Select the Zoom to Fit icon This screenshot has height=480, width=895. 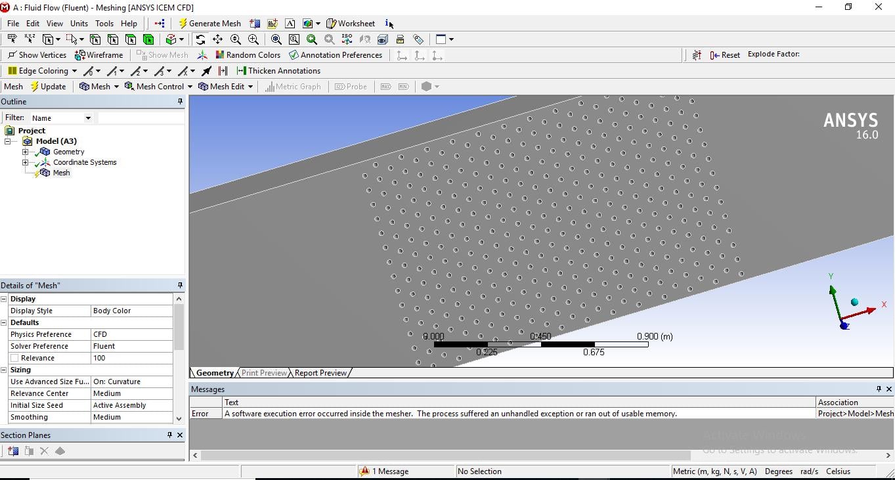[276, 39]
